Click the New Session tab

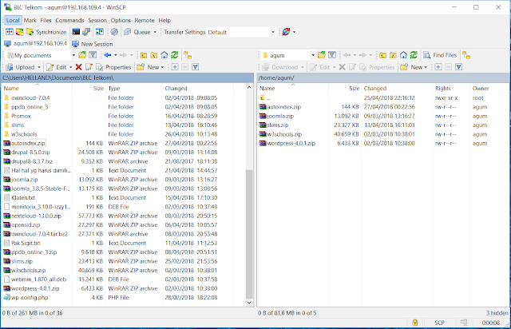(x=93, y=44)
